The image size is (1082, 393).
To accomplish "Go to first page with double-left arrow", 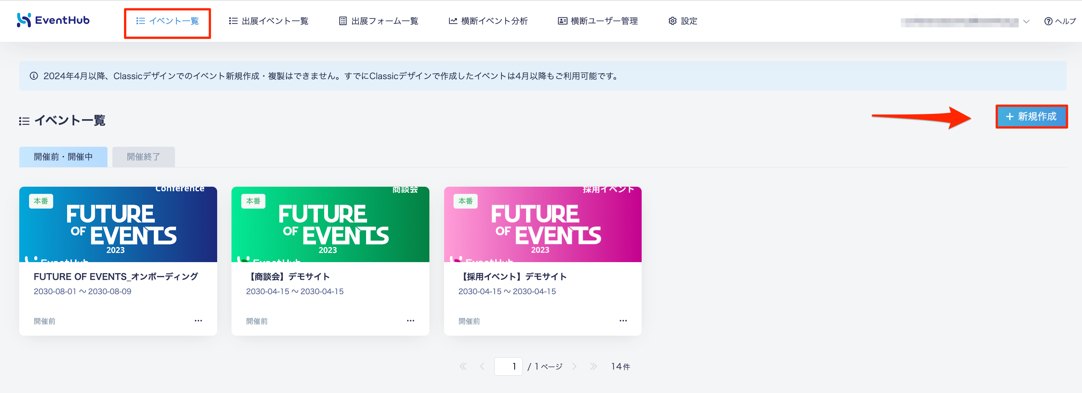I will pyautogui.click(x=463, y=367).
